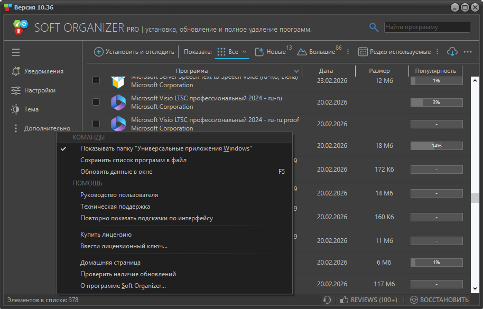Sort by the Размер column header
Screen dimensions: 483x309
tap(379, 71)
